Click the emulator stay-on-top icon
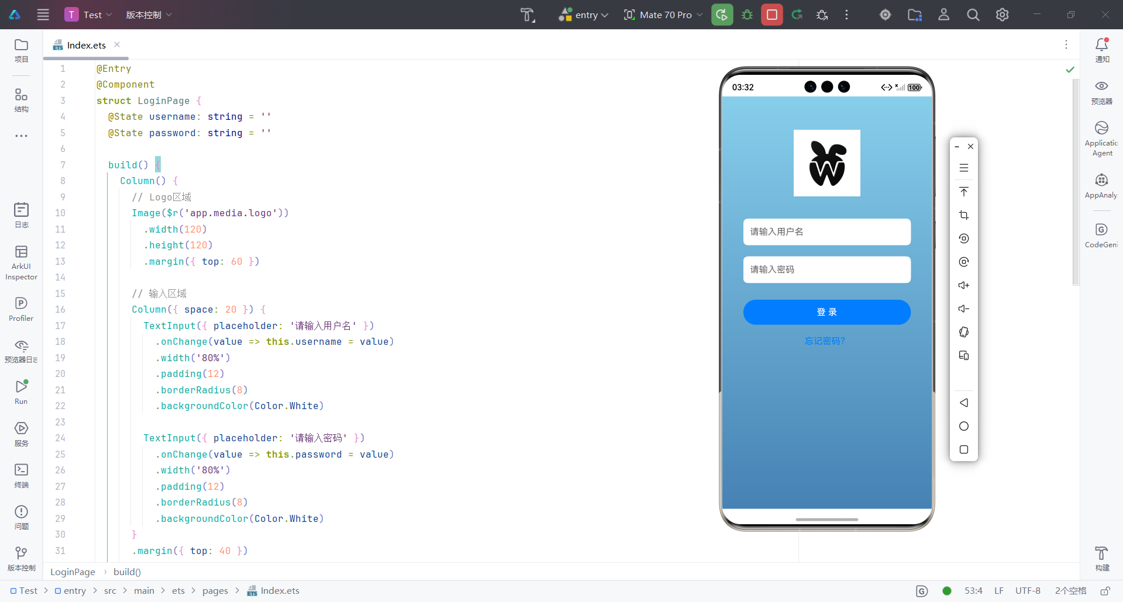 964,191
